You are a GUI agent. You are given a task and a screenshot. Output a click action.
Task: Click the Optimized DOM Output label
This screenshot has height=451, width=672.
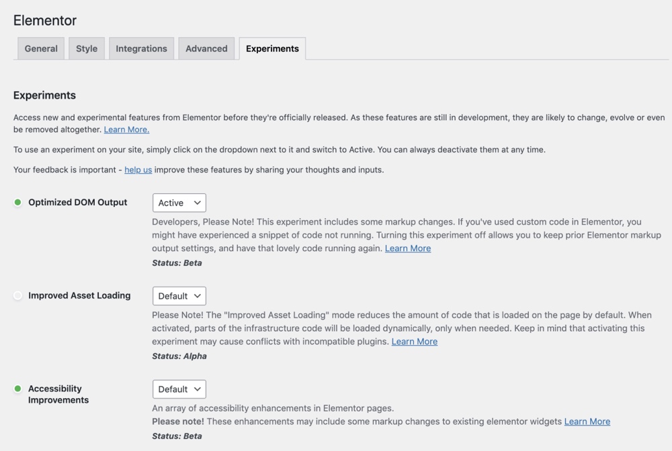coord(77,202)
